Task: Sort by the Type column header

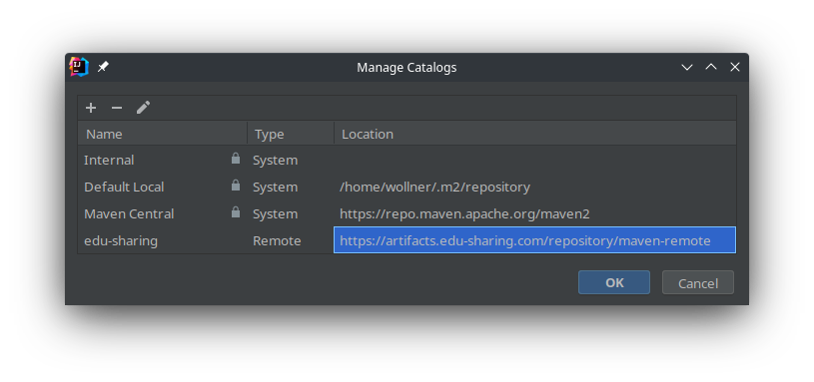Action: pyautogui.click(x=291, y=134)
